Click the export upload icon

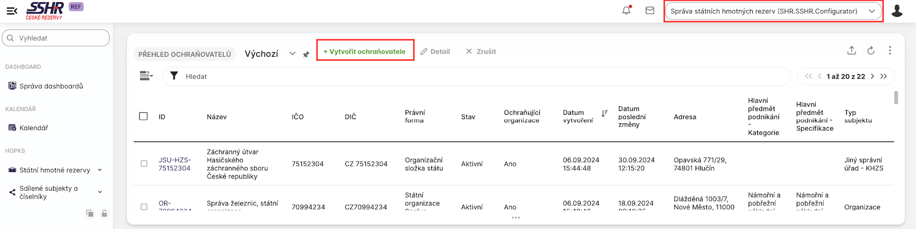point(852,51)
